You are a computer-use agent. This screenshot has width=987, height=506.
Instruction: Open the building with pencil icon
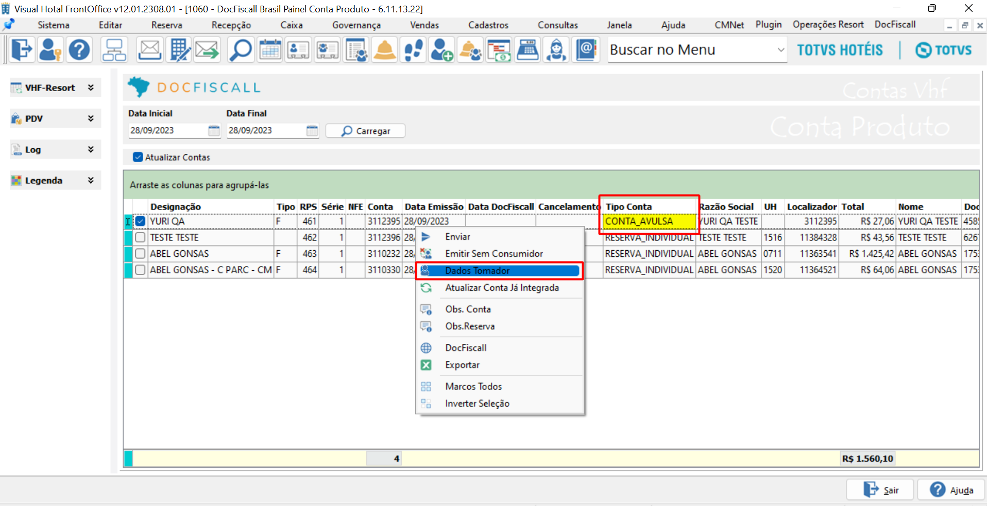click(179, 50)
